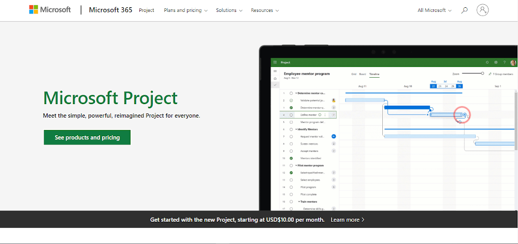Open app launcher grid in Project preview
The height and width of the screenshot is (244, 518).
[275, 62]
